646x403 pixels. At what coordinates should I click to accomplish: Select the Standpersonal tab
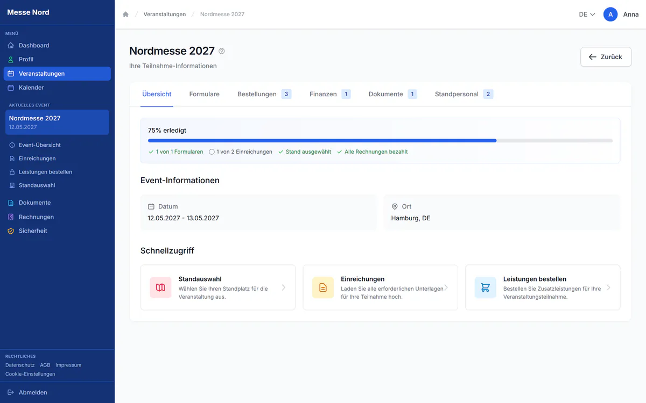coord(464,94)
